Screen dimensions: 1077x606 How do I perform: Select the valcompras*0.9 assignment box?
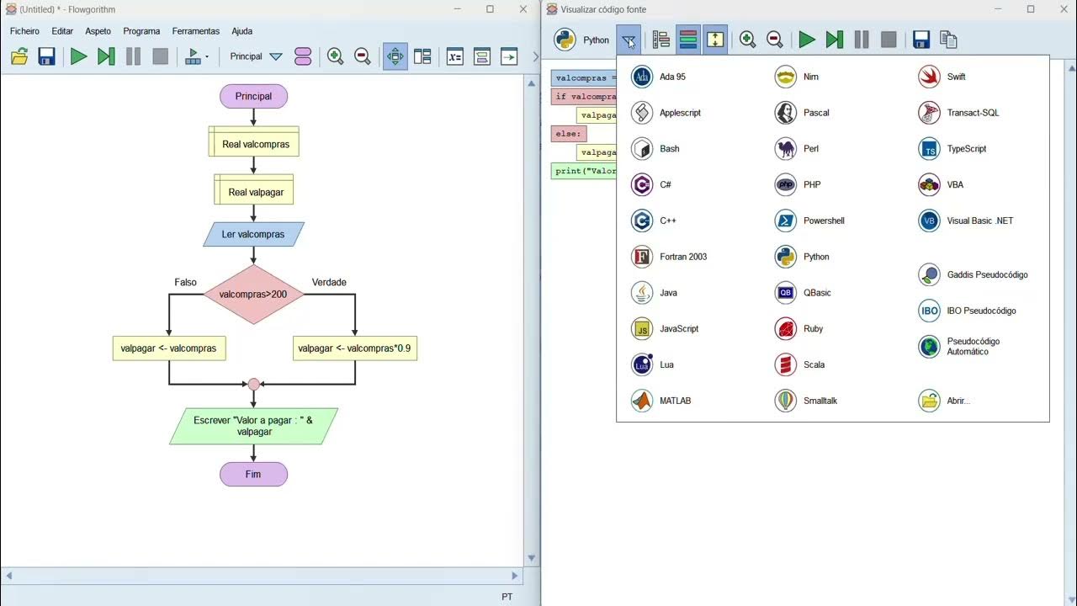pos(355,348)
